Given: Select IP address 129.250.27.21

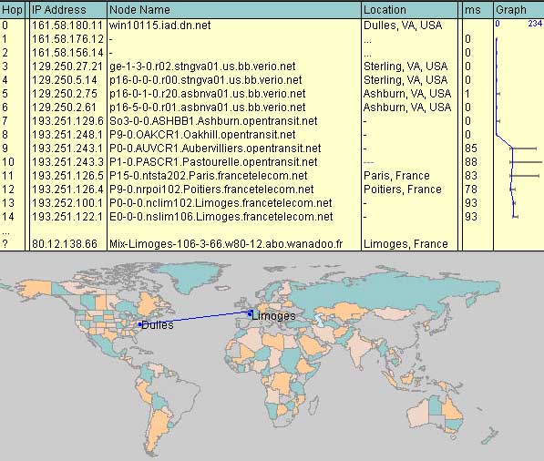Looking at the screenshot, I should click(x=67, y=67).
